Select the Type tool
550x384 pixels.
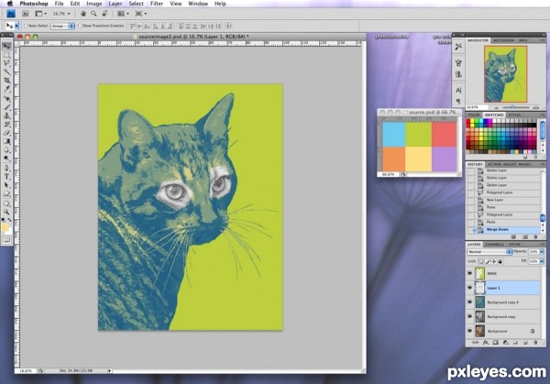[x=6, y=177]
